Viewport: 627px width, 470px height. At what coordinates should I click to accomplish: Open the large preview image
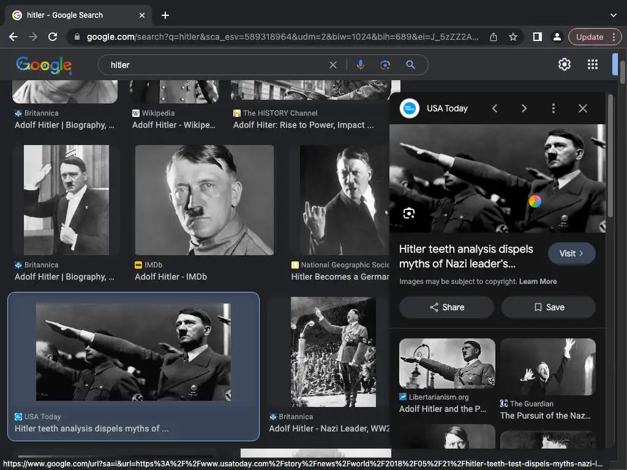point(497,178)
